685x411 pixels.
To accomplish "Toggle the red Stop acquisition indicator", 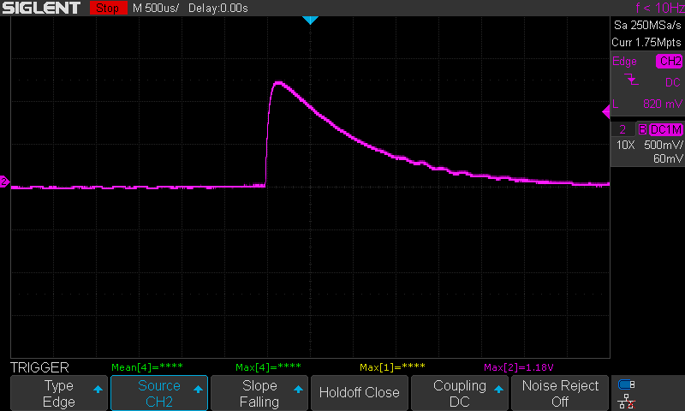I will [x=107, y=8].
